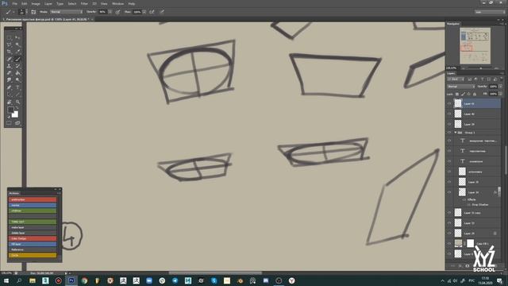Open the layer blend mode dropdown
Viewport: 508px width, 286px height.
(x=461, y=87)
